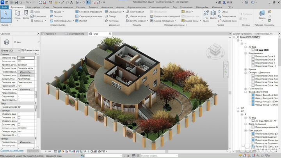This screenshot has height=158, width=281.
Task: Choose the Component (Компонент) tool
Action: coord(38,16)
